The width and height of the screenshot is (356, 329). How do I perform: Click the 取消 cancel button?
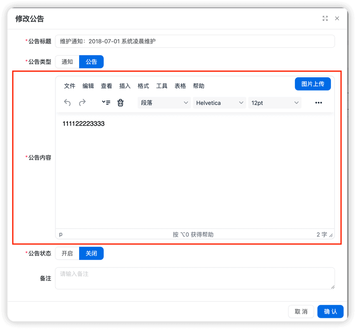(301, 311)
